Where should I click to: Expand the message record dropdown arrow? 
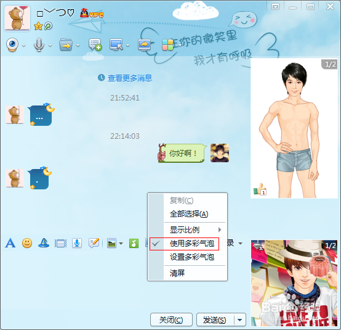coord(240,243)
